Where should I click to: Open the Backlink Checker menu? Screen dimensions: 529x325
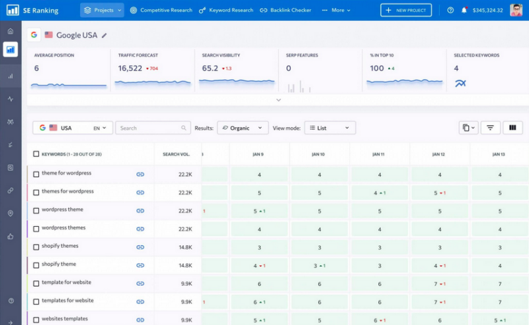pos(286,10)
